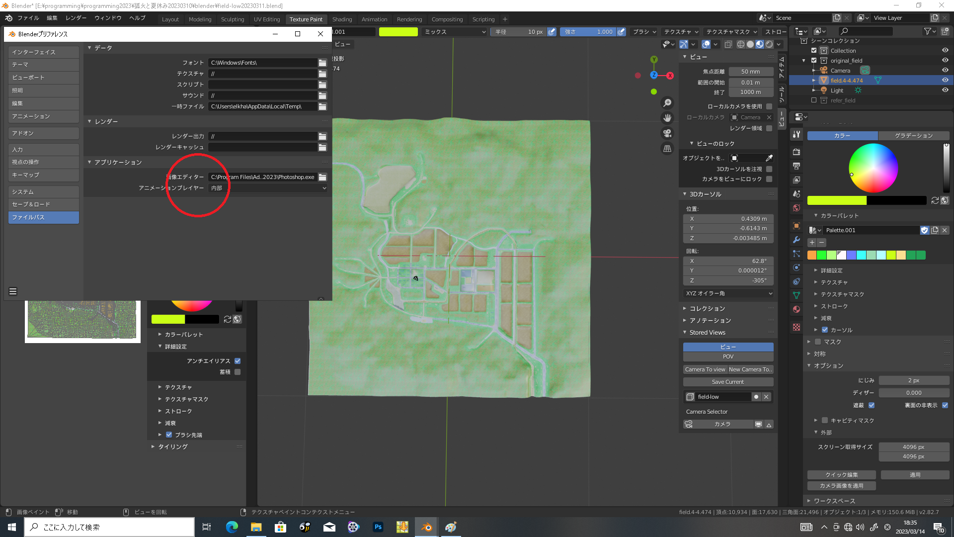Browse folder for image editor path
The height and width of the screenshot is (537, 954).
click(x=322, y=177)
